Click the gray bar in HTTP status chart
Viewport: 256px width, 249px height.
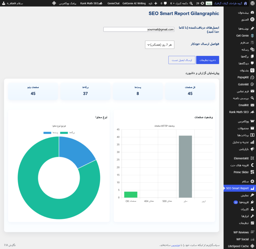coord(185,167)
